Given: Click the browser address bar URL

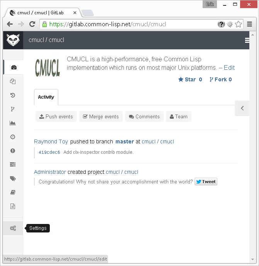Looking at the screenshot, I should [x=127, y=24].
